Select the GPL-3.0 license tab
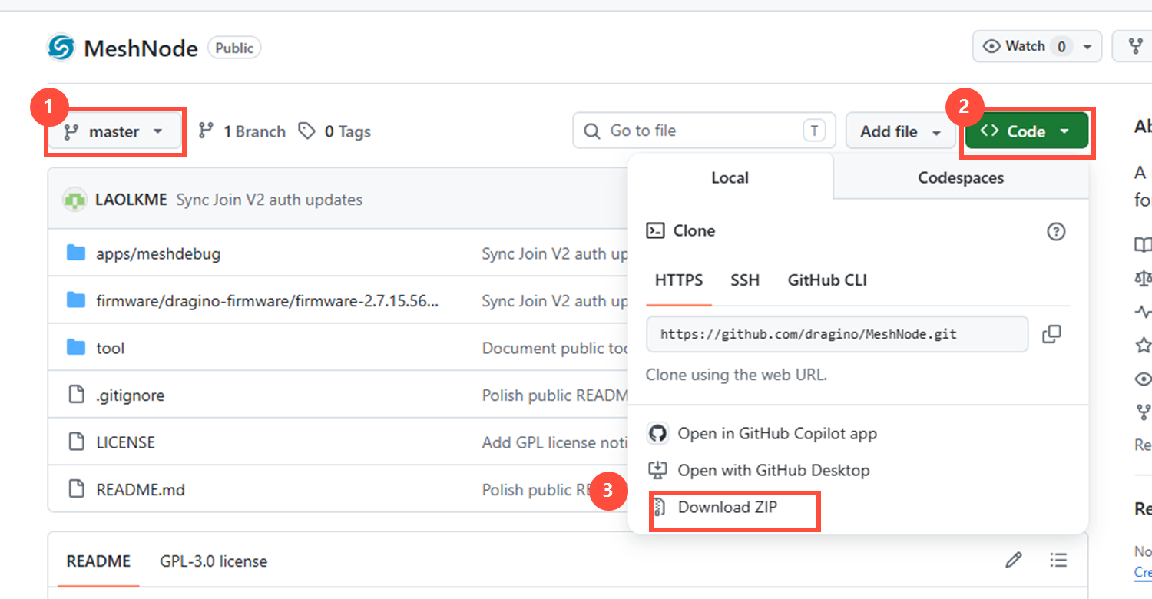 (x=214, y=561)
